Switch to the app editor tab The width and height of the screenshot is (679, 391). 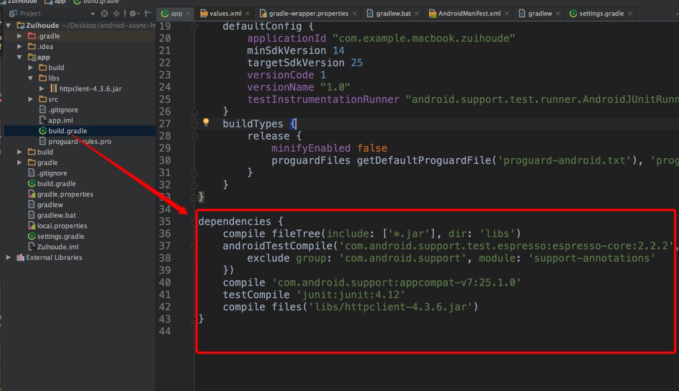[x=176, y=13]
